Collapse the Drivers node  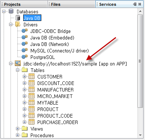pos(11,25)
